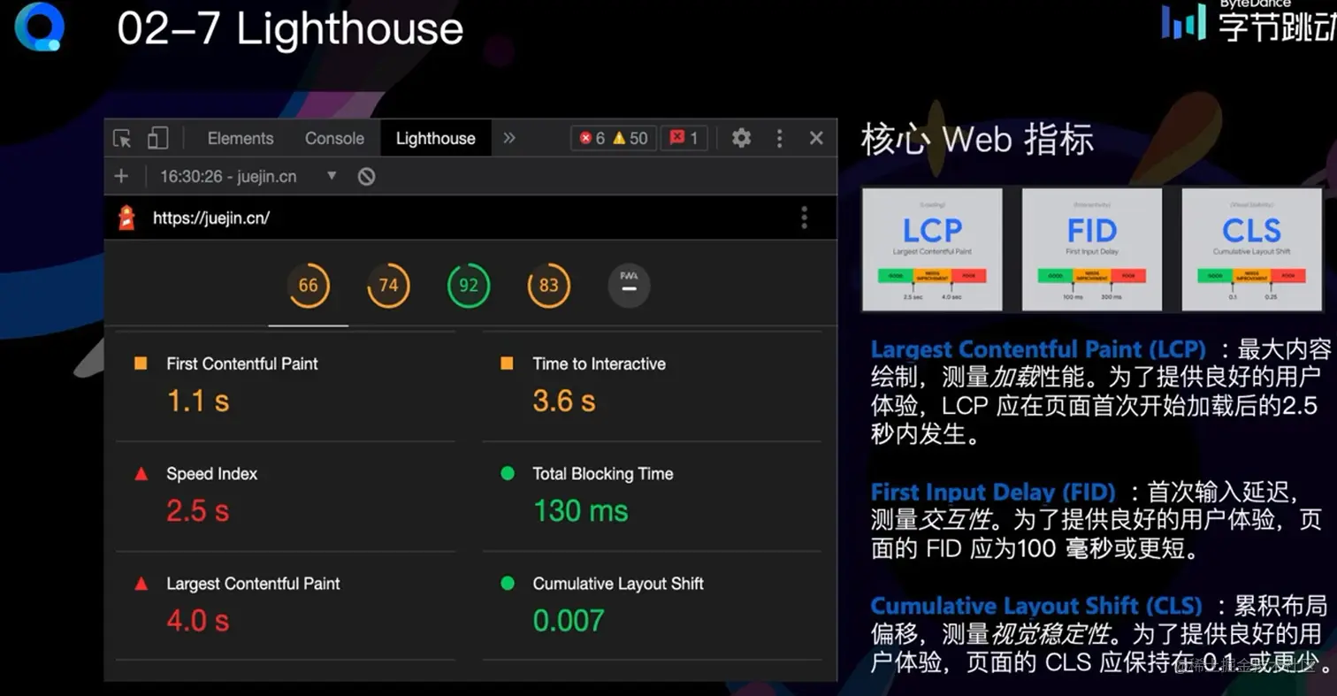Click the red triangle beside Largest Contentful Paint
Viewport: 1337px width, 696px height.
[x=141, y=584]
